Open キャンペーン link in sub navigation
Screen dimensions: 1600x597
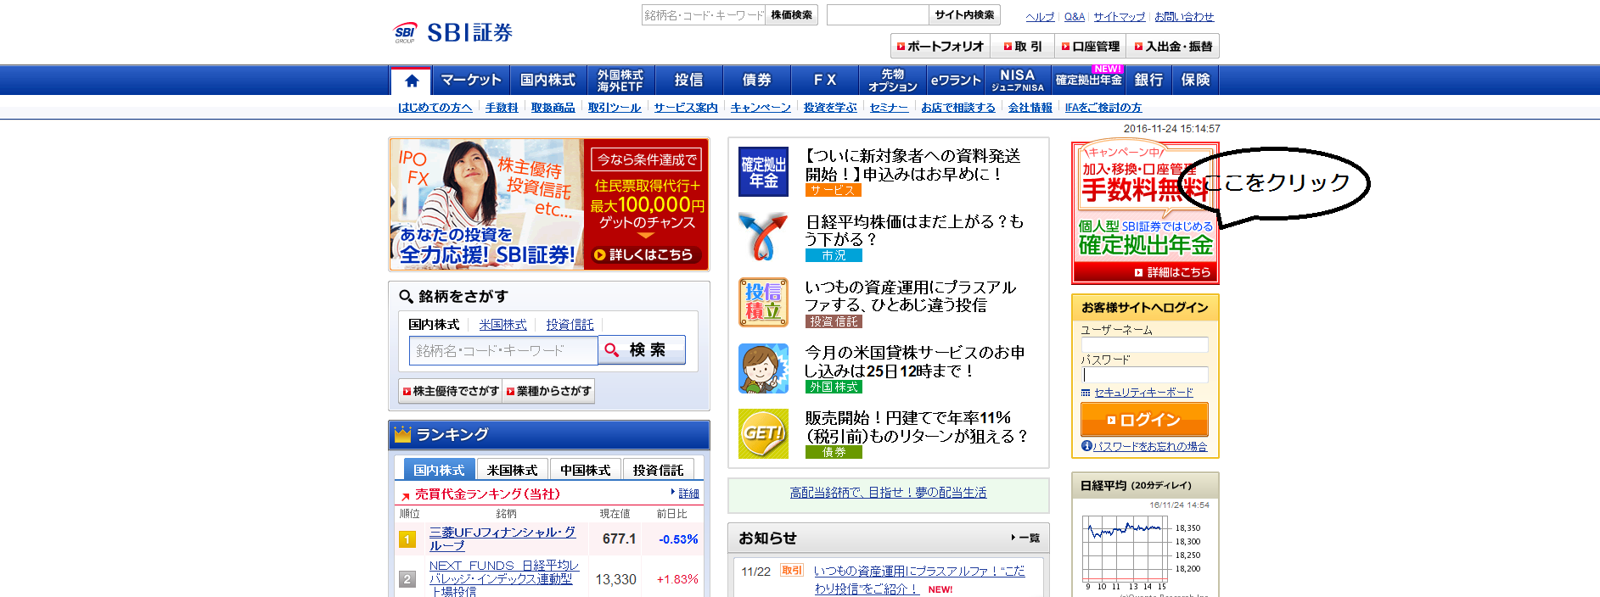click(761, 108)
